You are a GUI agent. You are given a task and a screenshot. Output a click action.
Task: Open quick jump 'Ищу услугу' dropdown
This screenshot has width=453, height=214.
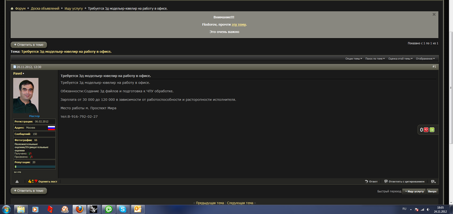coord(414,191)
